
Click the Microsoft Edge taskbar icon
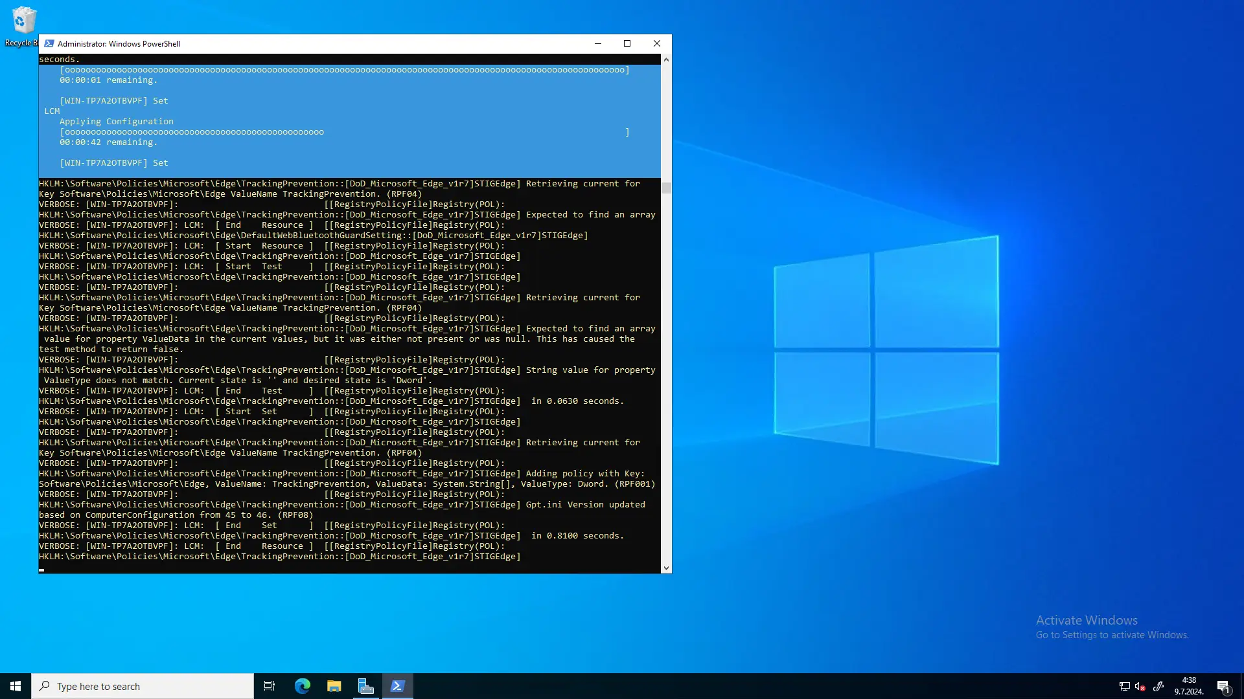pos(303,686)
